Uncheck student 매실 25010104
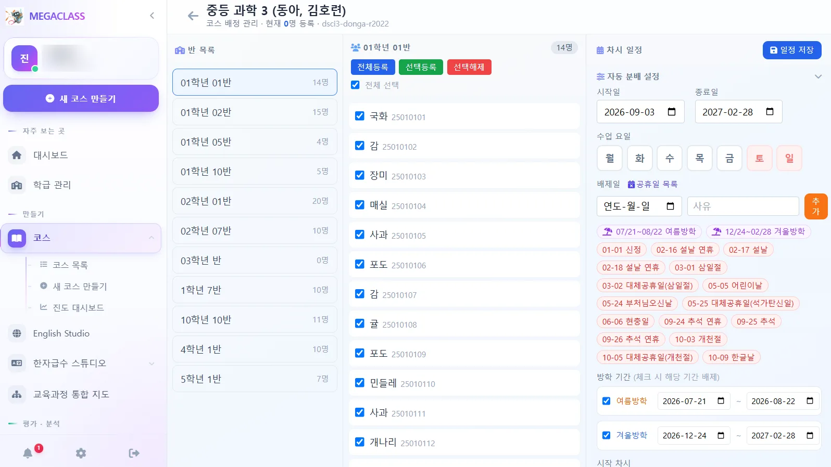 pyautogui.click(x=359, y=205)
